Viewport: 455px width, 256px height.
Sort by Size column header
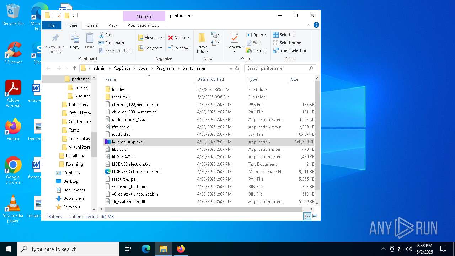[302, 79]
